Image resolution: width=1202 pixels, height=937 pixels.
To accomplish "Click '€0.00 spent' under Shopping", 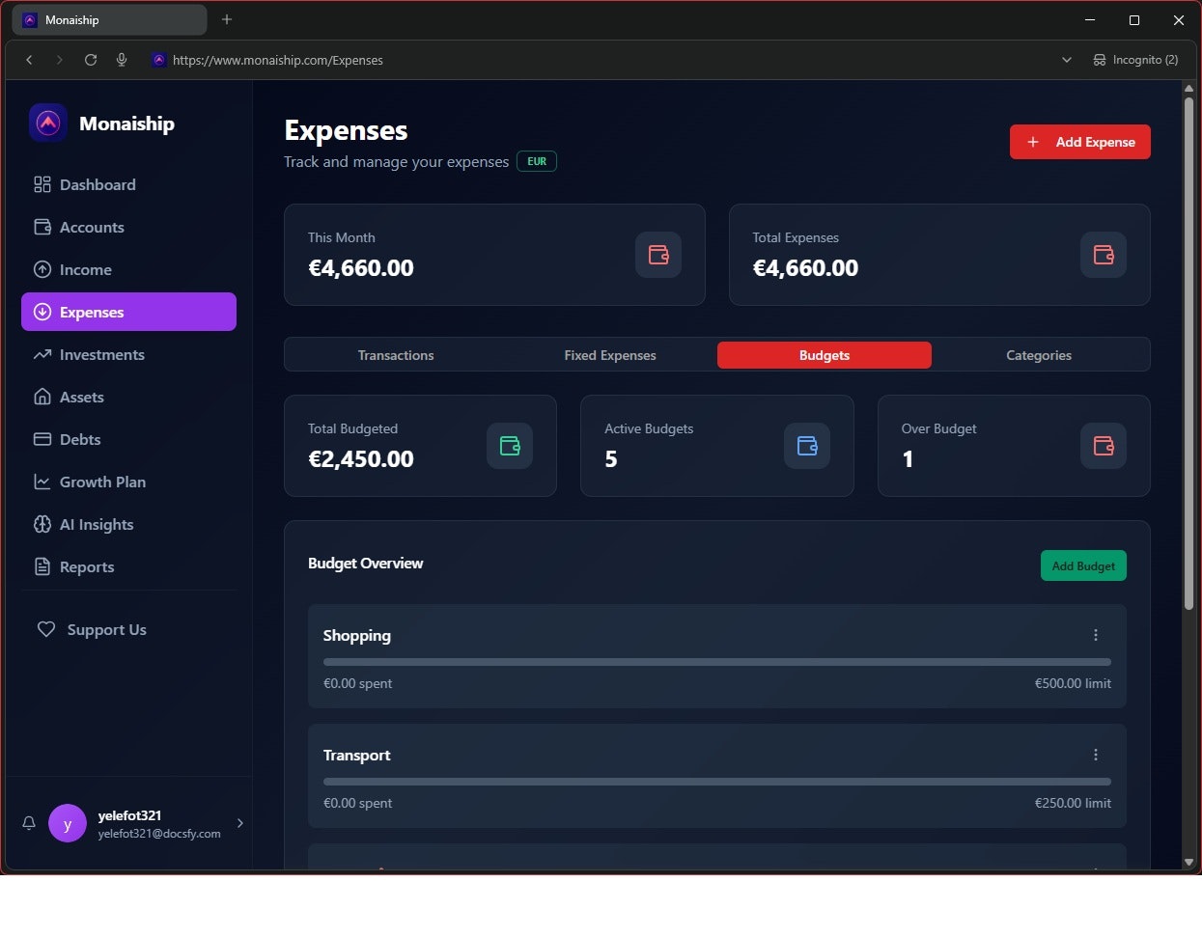I will [x=357, y=683].
